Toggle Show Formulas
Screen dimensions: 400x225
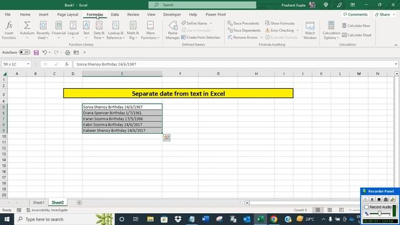(280, 23)
